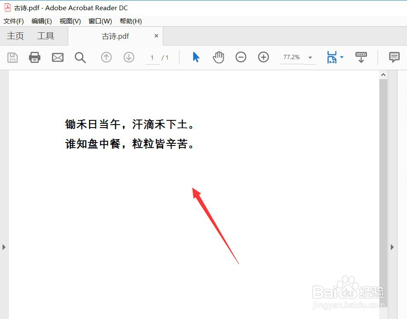407x319 pixels.
Task: Open the 窗口(W) menu
Action: coord(100,21)
